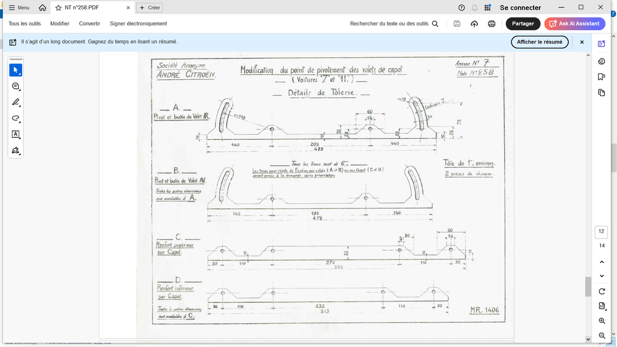Click the Créer new tab button
Viewport: 617px width, 347px height.
coord(149,8)
